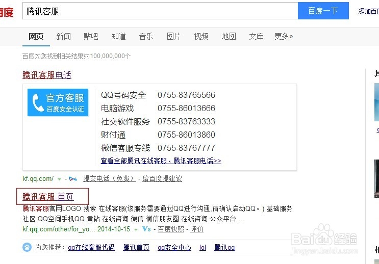
Task: Open 给百度提建议 link
Action: click(x=162, y=179)
